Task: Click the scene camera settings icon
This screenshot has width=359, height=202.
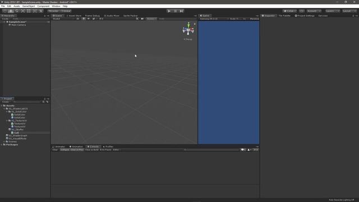Action: tap(142, 19)
